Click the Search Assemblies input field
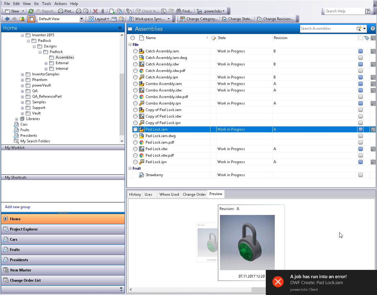 328,29
